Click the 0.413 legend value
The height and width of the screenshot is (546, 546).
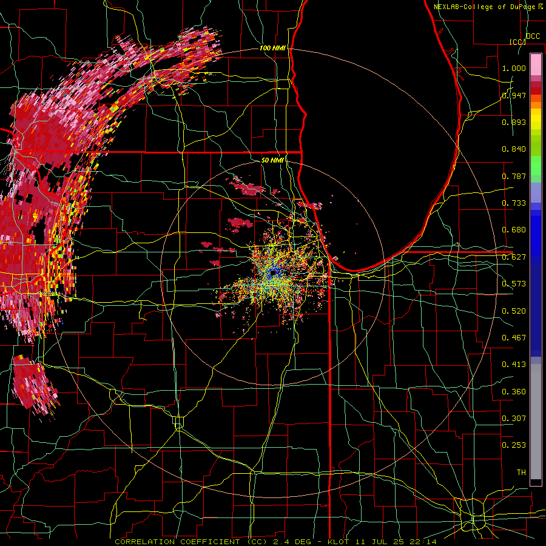tap(514, 365)
